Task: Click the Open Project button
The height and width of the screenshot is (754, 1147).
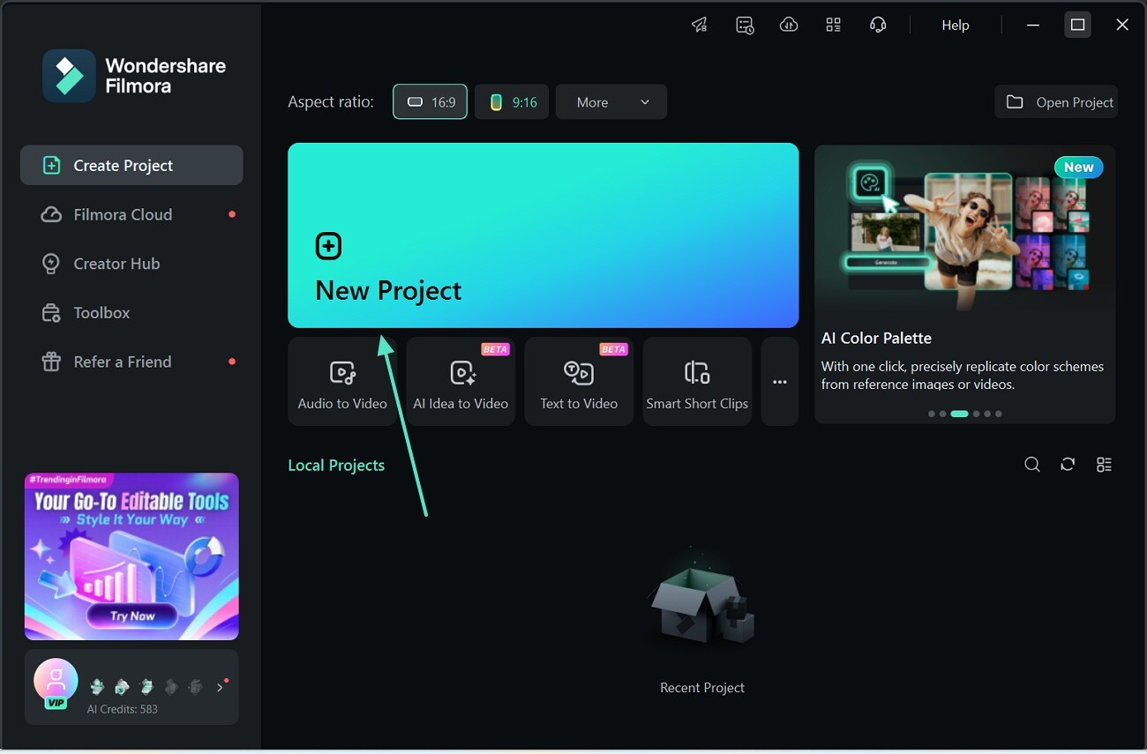Action: click(x=1056, y=101)
